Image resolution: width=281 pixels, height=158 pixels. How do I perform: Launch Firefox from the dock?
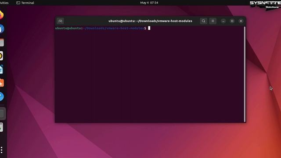pyautogui.click(x=1, y=15)
